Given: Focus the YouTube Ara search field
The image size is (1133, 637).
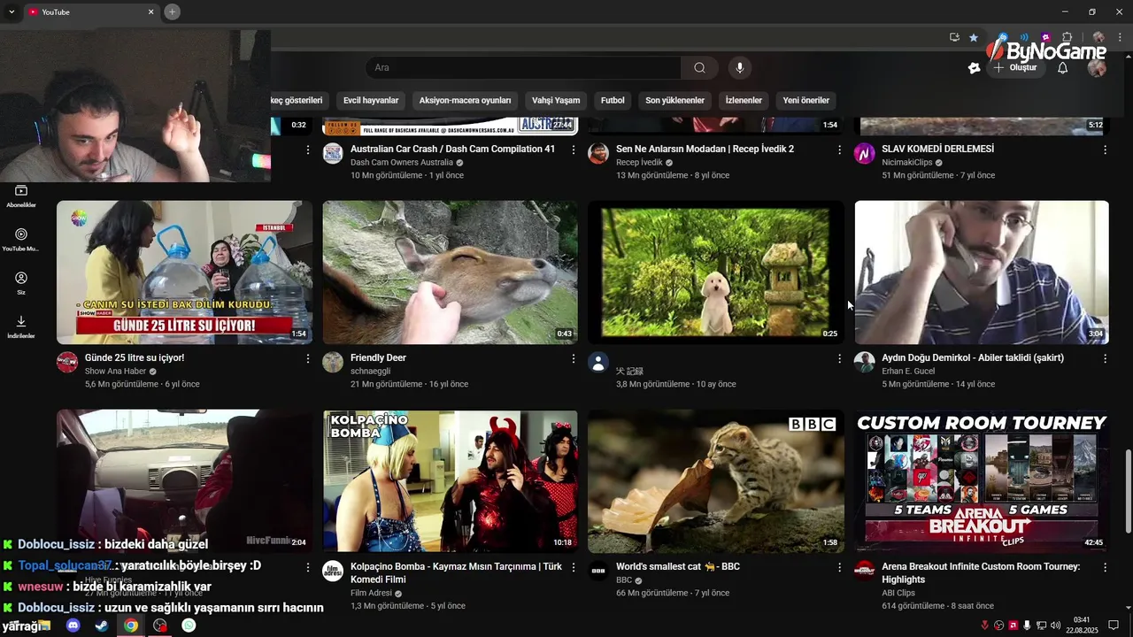Looking at the screenshot, I should pos(522,68).
